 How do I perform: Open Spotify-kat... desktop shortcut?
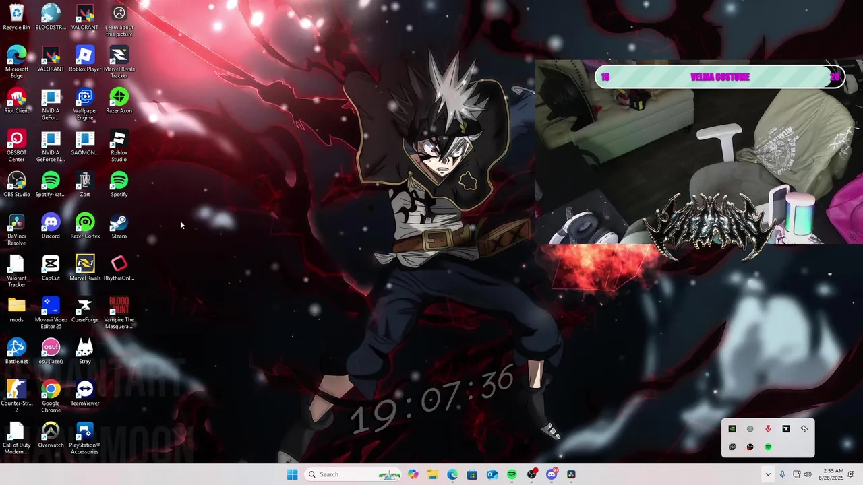(51, 185)
